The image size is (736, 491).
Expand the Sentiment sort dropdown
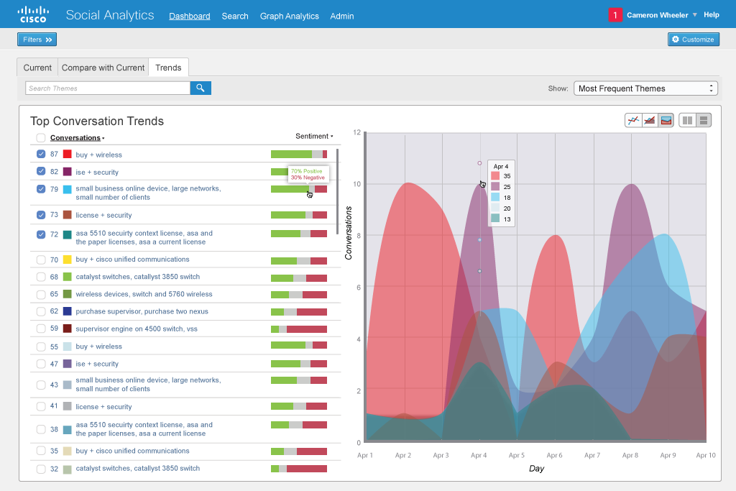point(314,136)
